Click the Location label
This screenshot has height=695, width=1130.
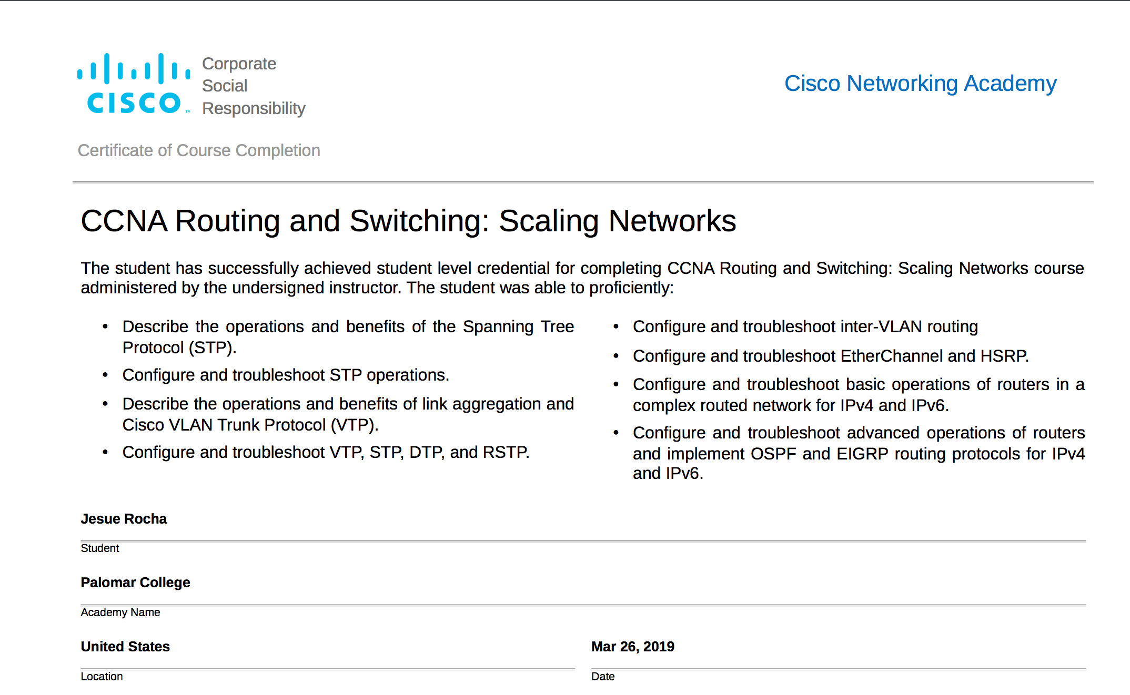(x=102, y=676)
